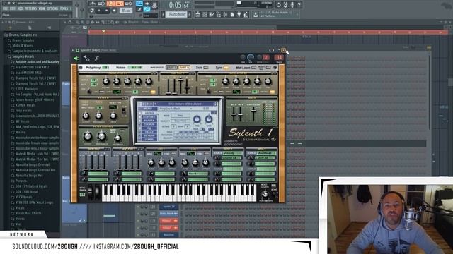Toggle the pattern/song mode switch
Screen dimensions: 453x254
pyautogui.click(x=92, y=11)
